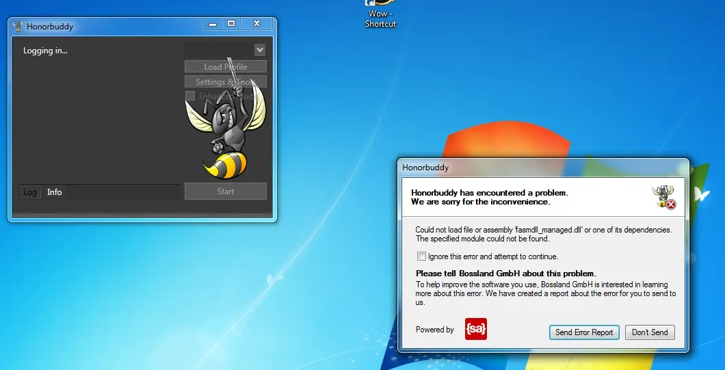Click the "Powered by" label

[434, 330]
